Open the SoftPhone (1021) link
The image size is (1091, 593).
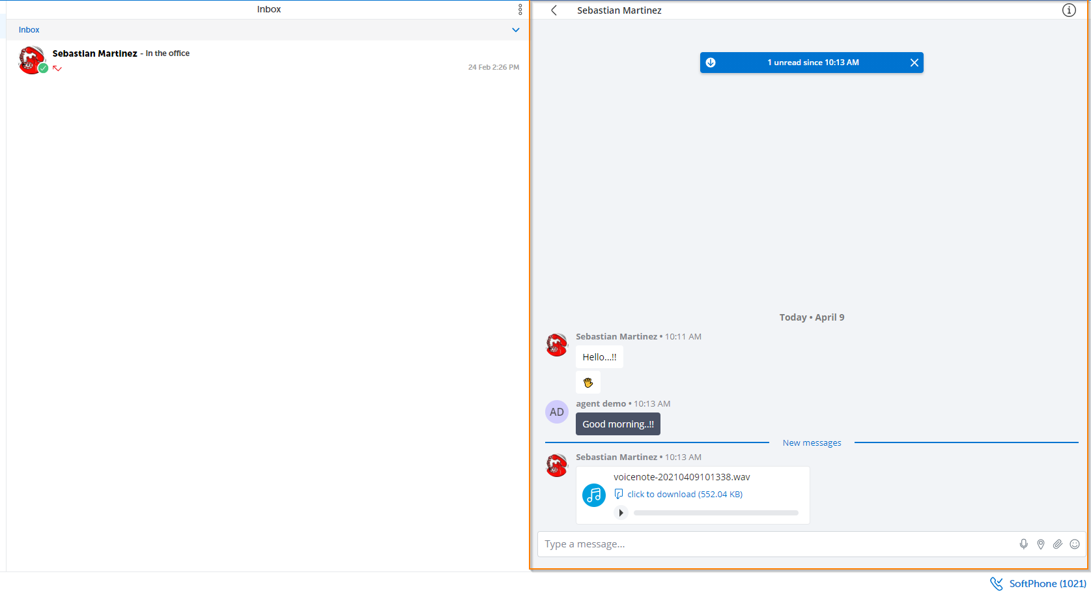[x=1038, y=584]
